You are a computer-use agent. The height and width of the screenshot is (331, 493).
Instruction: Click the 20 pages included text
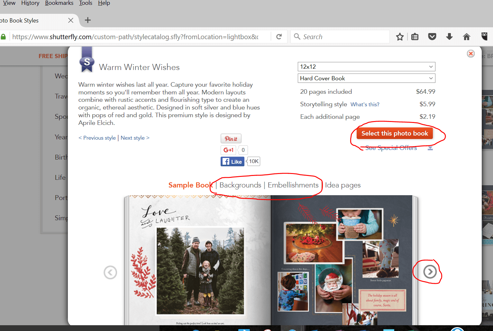[326, 92]
